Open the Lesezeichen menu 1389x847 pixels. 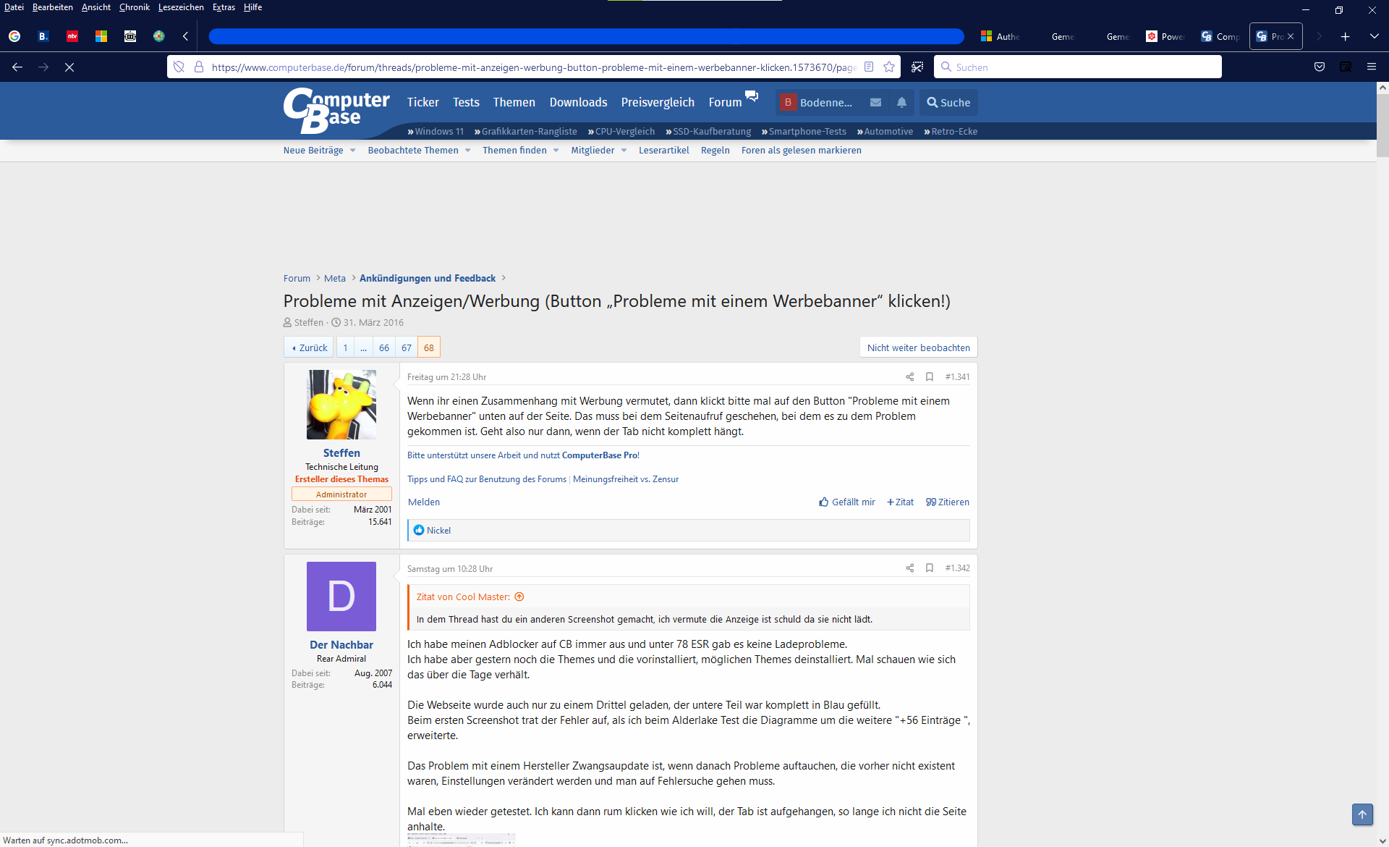[181, 7]
